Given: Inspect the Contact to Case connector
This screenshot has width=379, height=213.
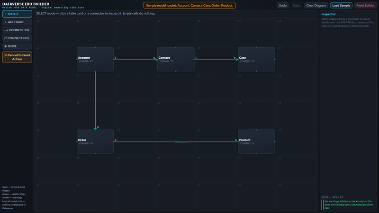Looking at the screenshot, I should (216, 60).
